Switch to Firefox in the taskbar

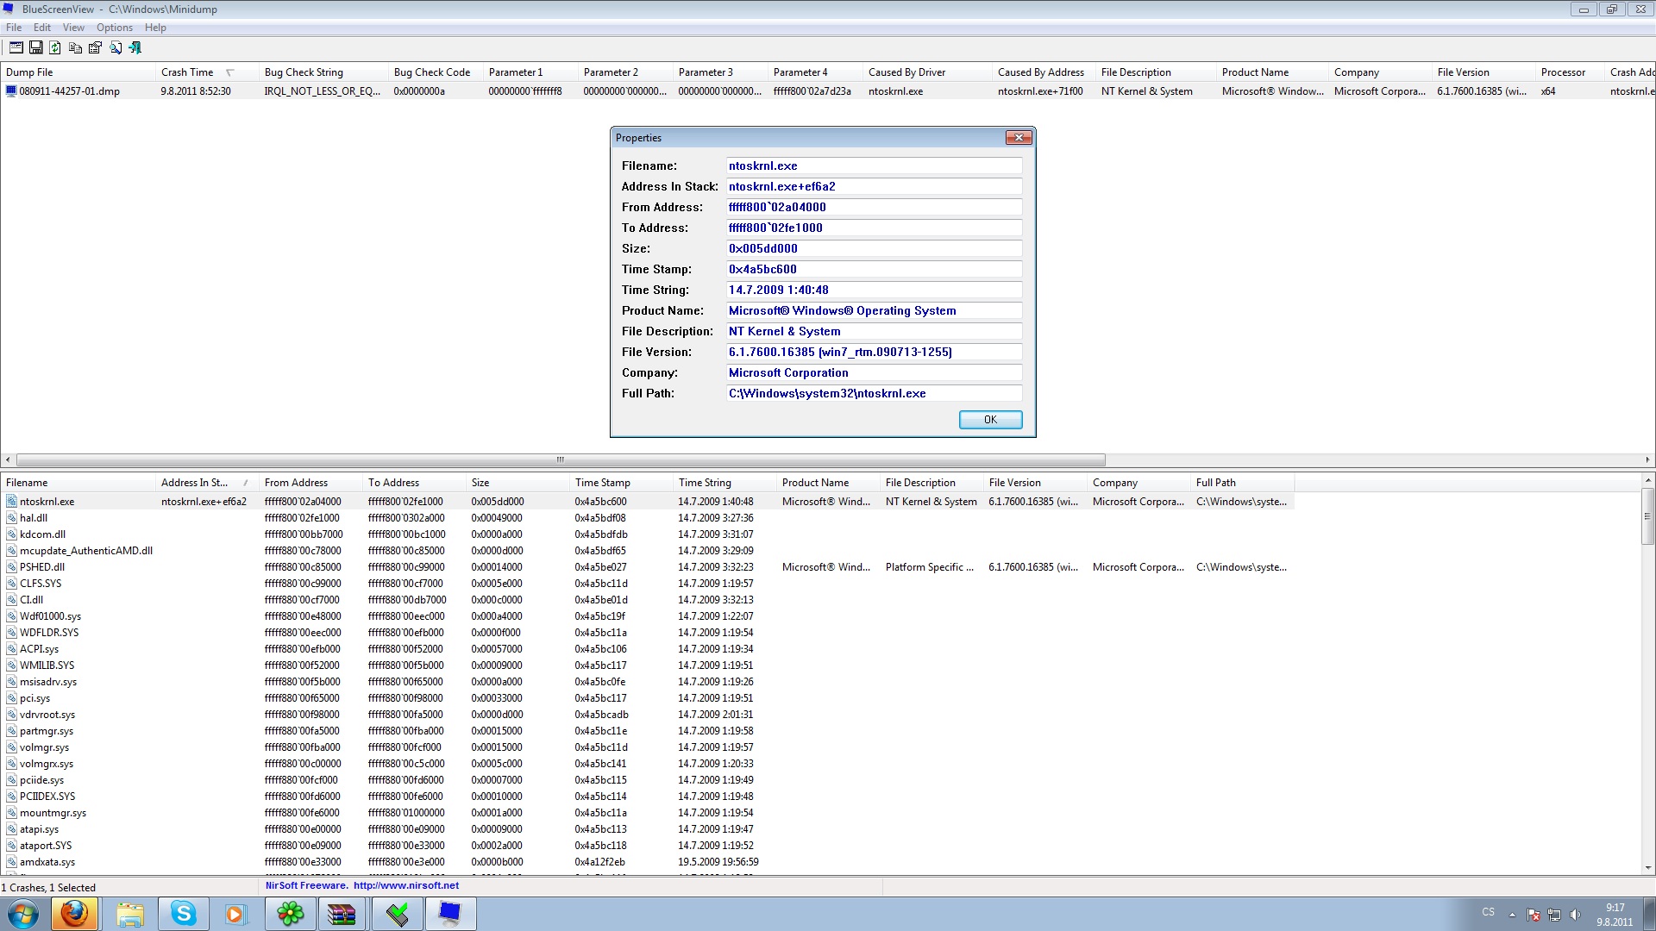point(74,913)
